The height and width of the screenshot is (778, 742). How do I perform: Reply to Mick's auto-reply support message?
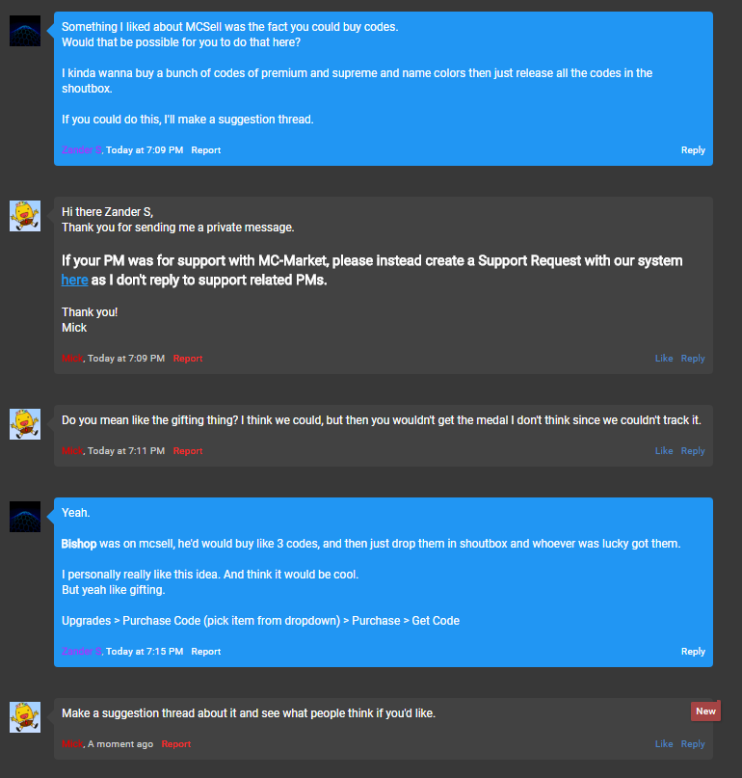[693, 359]
